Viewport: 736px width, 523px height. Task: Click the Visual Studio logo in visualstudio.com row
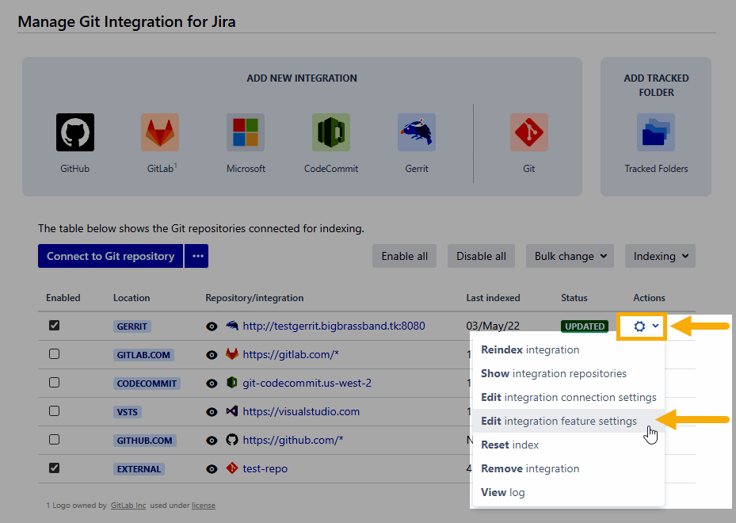pyautogui.click(x=232, y=411)
